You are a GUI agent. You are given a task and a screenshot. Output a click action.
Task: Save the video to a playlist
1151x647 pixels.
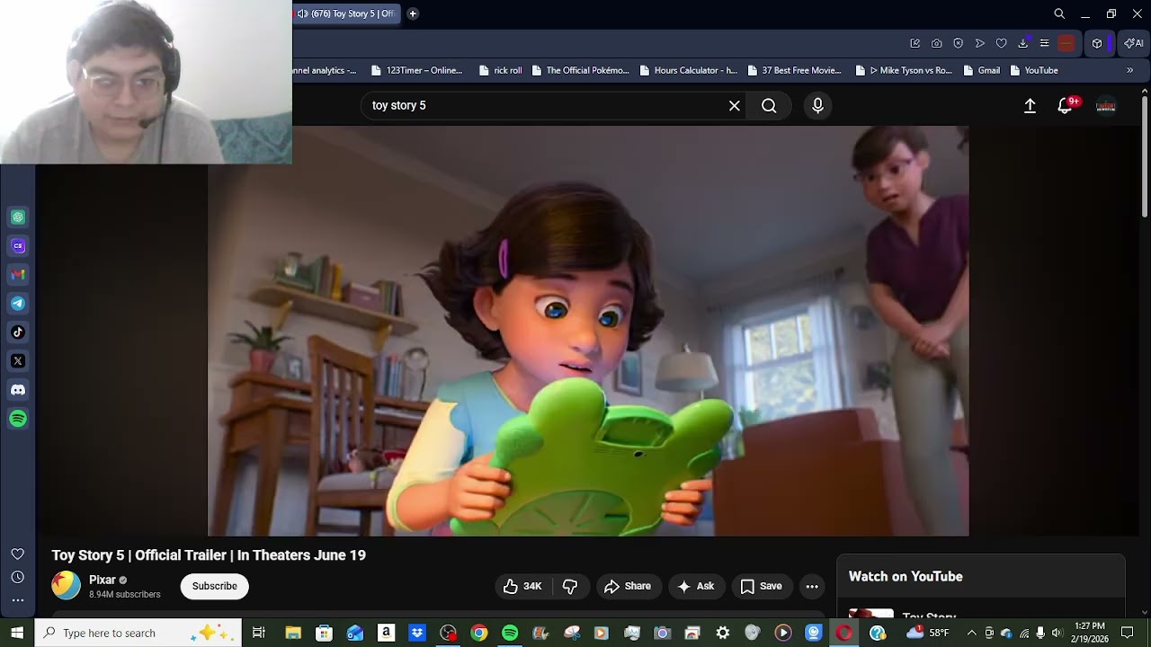pyautogui.click(x=762, y=586)
